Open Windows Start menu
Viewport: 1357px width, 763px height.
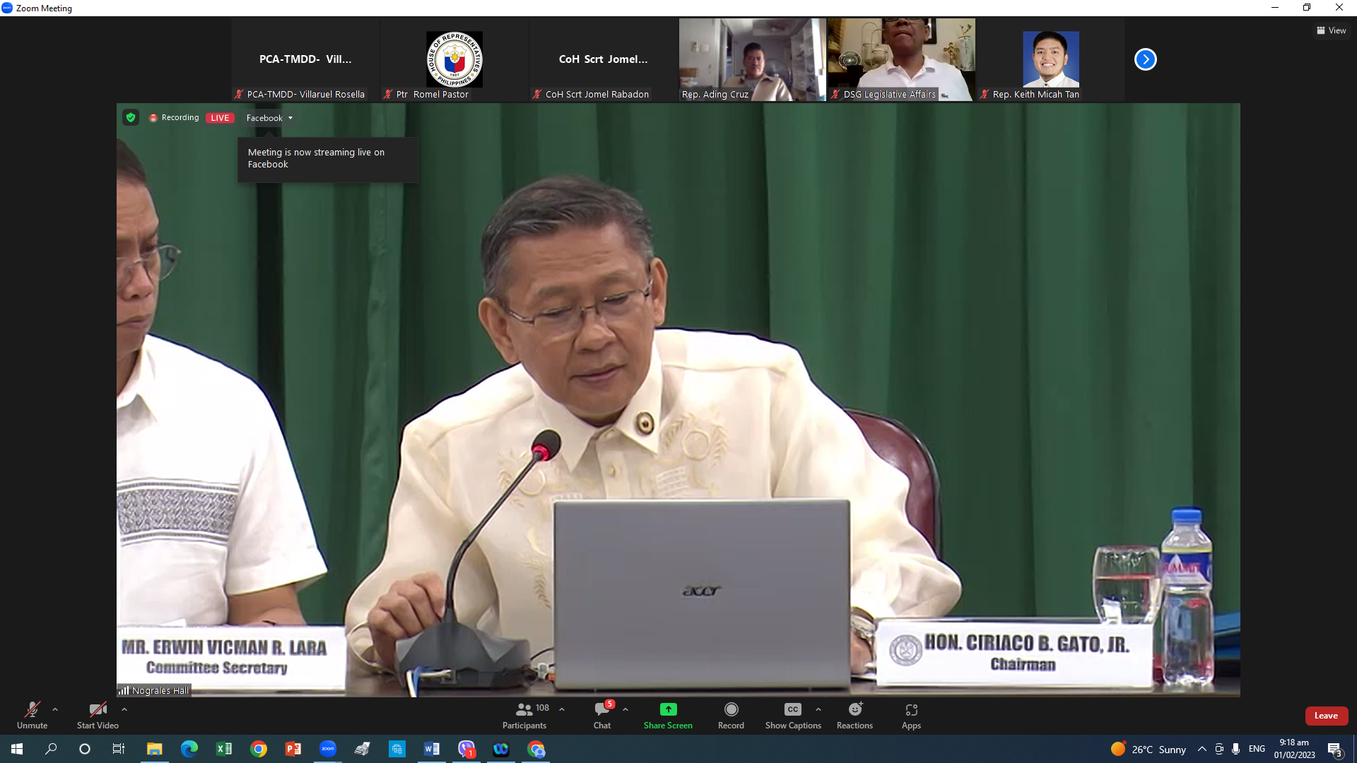17,749
